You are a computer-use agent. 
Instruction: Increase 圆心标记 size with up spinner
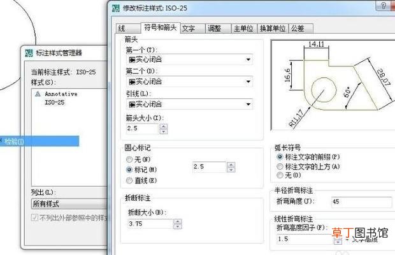231,164
